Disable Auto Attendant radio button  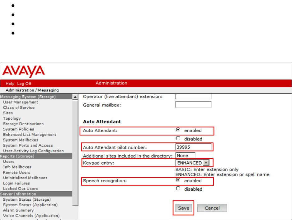pyautogui.click(x=178, y=138)
